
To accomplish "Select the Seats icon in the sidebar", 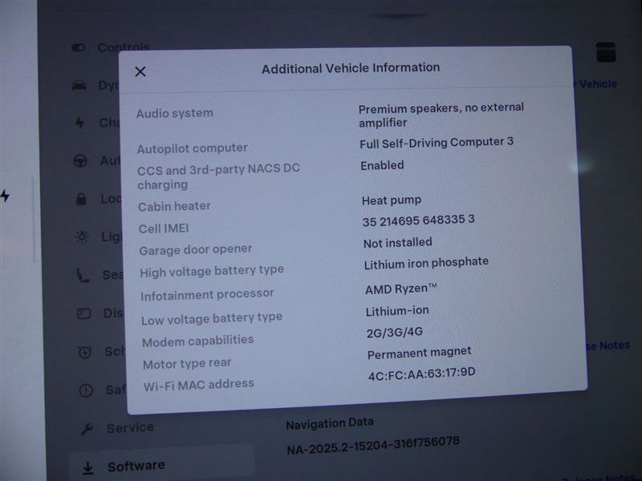I will point(83,275).
